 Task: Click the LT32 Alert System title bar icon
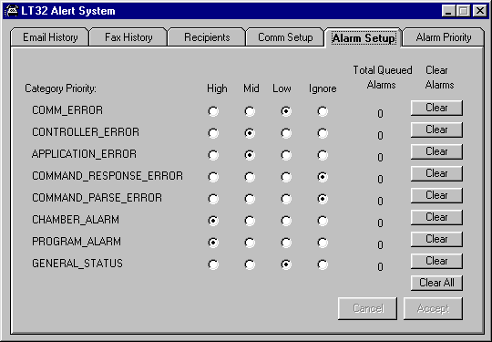pos(12,11)
